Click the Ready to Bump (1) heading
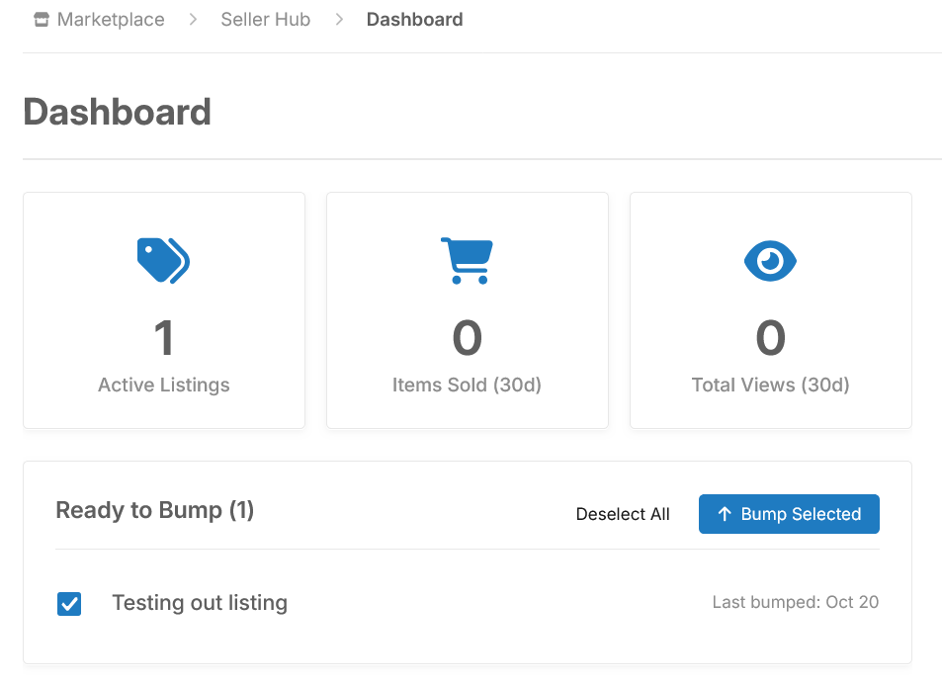Screen dimensions: 942x688 coord(155,511)
